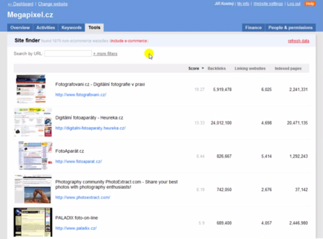Click the refresh data link
Screen dimensions: 323x239
click(x=298, y=41)
